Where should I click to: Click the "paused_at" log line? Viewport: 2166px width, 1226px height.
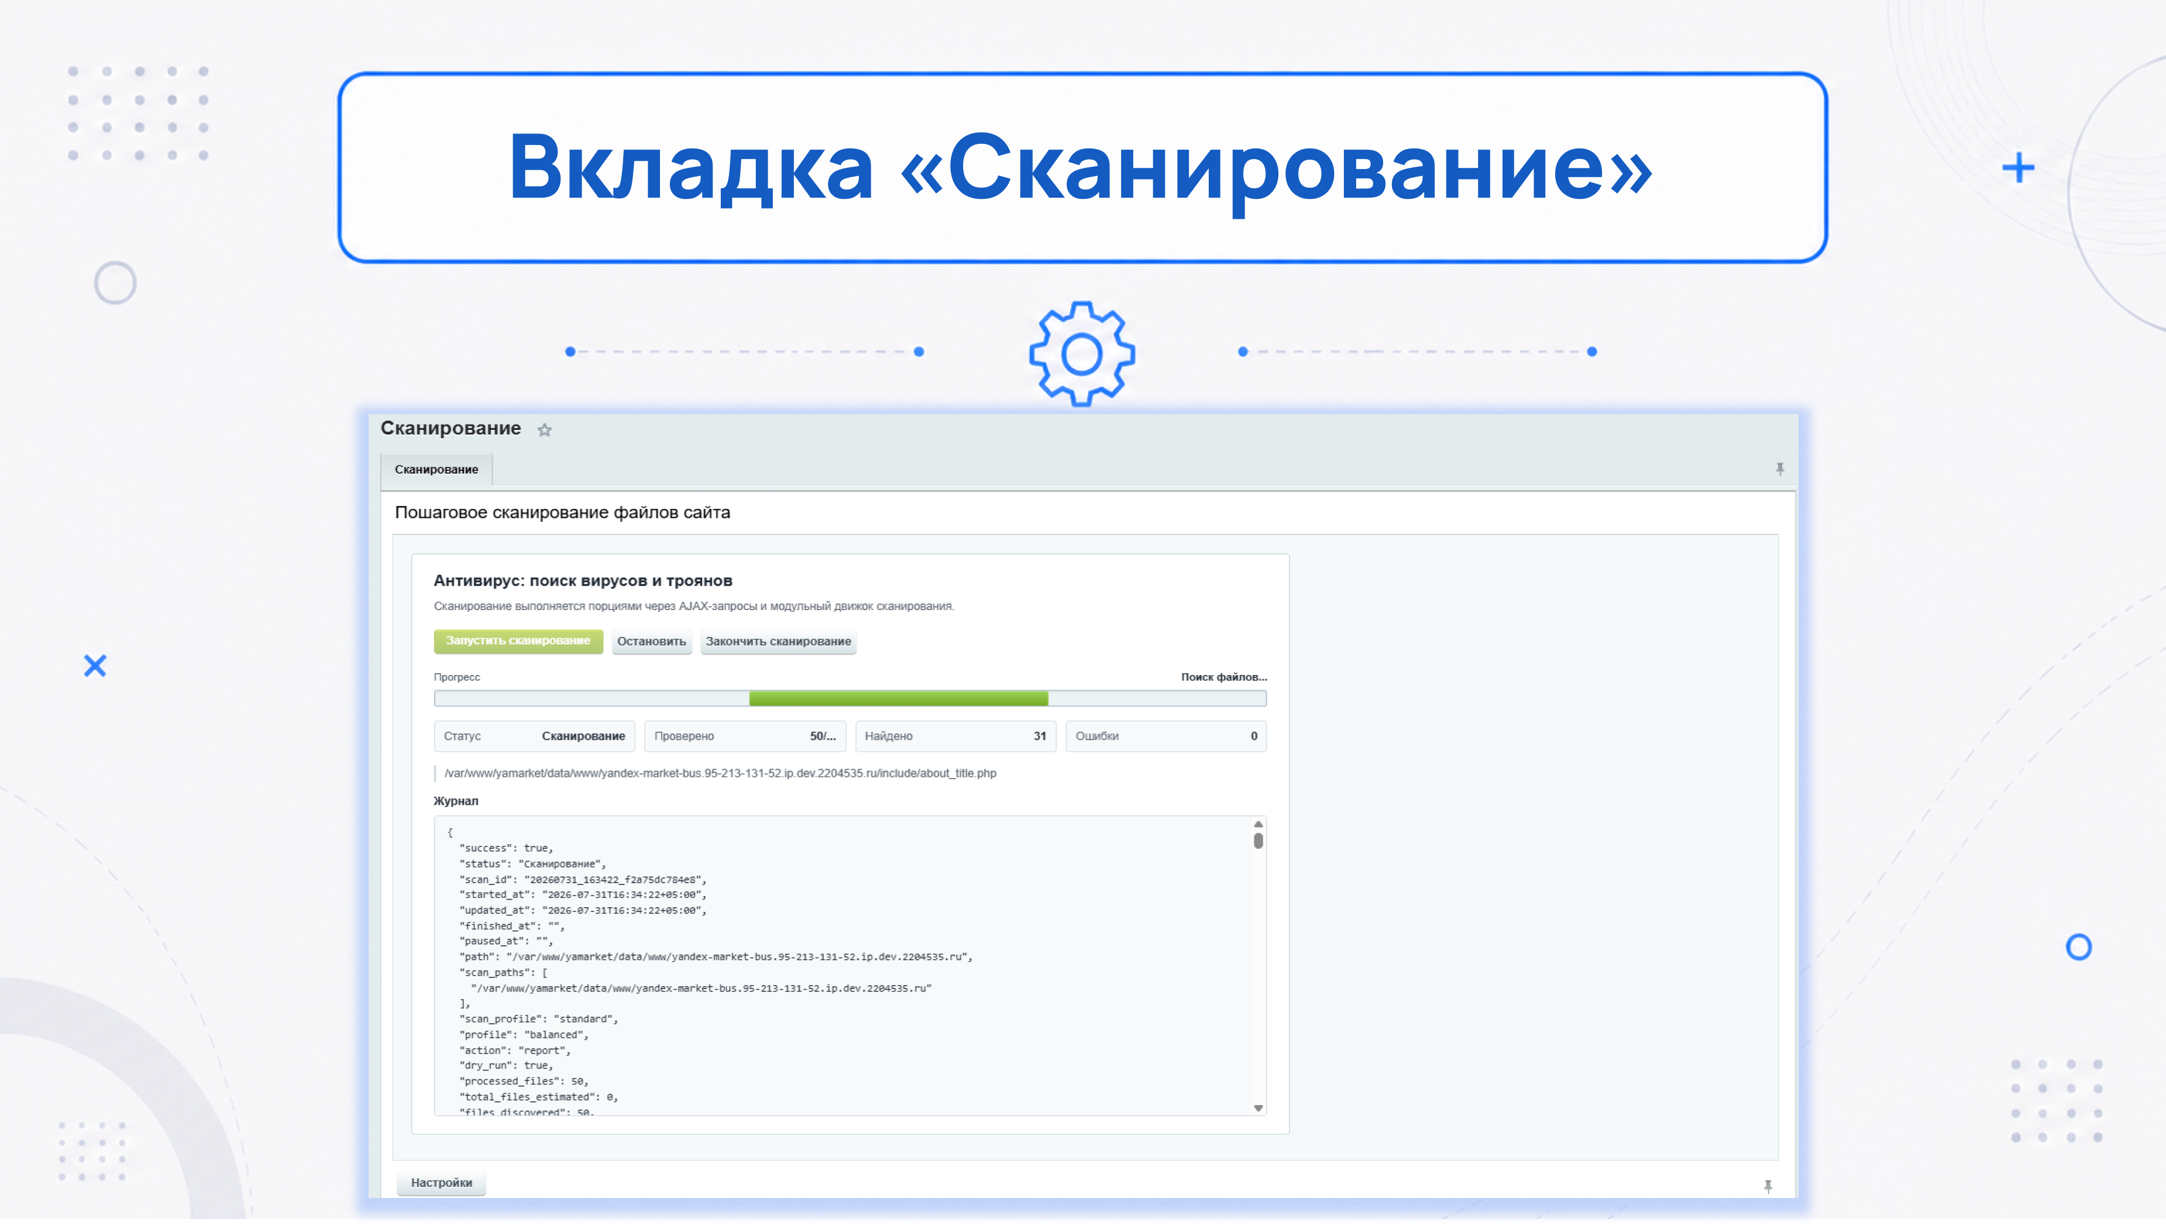pyautogui.click(x=506, y=942)
